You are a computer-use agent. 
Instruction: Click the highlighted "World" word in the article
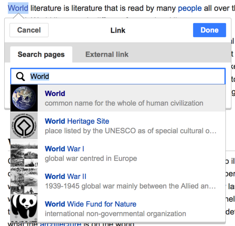(x=18, y=8)
